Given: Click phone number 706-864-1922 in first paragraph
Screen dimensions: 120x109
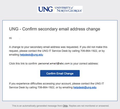Looking at the screenshot, I should coord(89,51).
